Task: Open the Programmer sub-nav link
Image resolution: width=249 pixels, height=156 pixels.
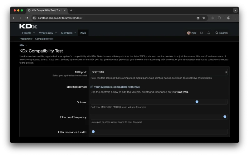Action: [26, 39]
